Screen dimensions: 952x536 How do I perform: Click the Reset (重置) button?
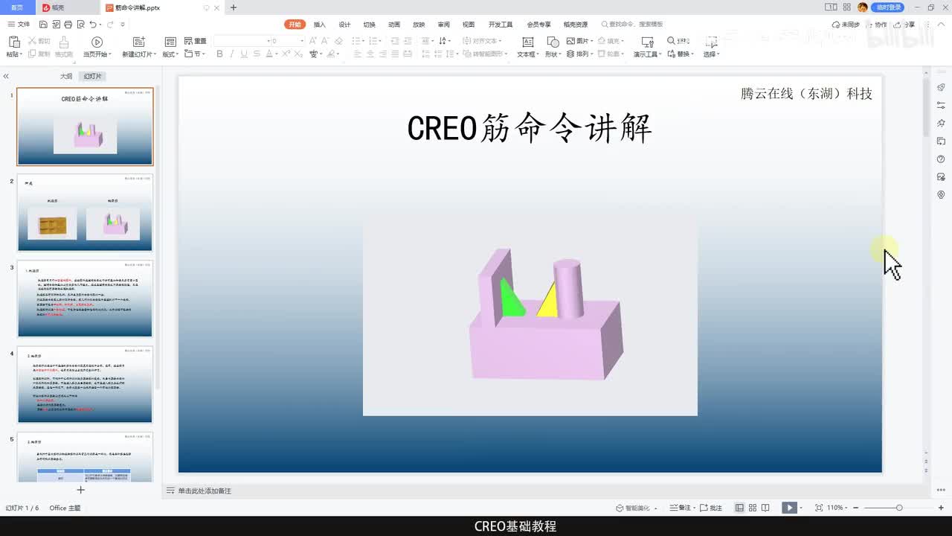pos(195,41)
